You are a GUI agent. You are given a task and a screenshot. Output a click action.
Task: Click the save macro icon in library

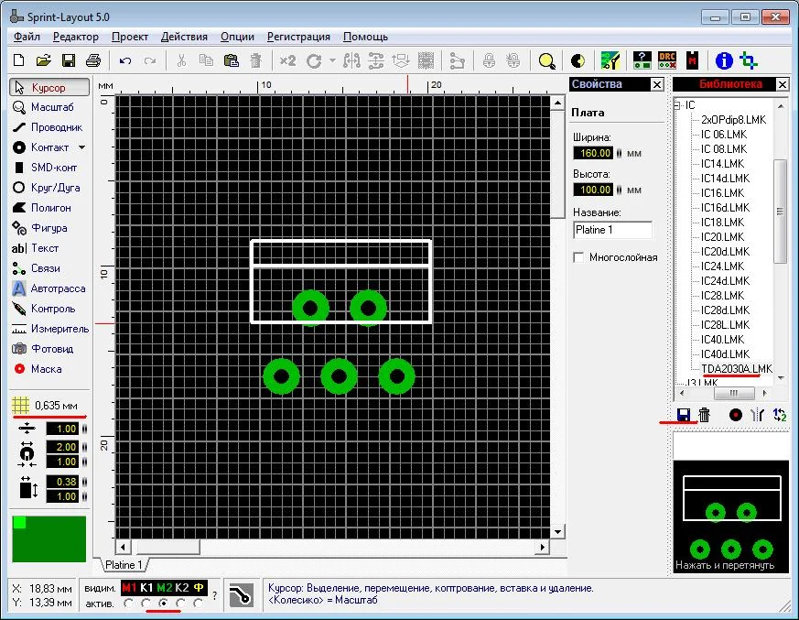(683, 415)
